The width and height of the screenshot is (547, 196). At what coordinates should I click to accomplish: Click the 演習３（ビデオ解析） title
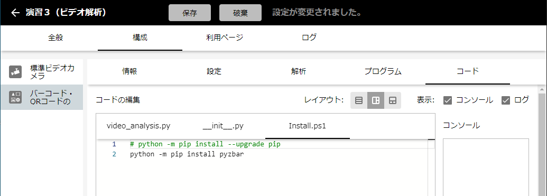point(66,13)
